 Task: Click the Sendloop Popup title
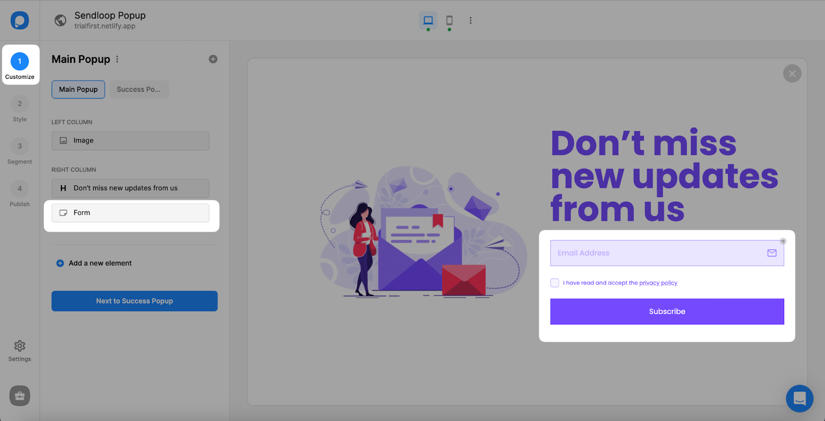(110, 15)
